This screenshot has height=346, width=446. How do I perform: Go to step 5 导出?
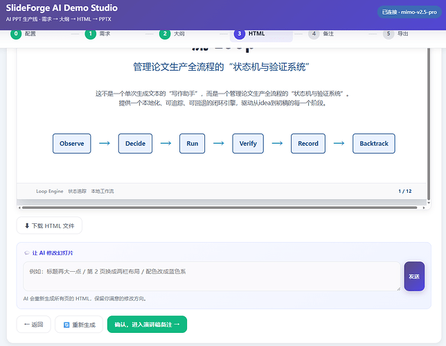point(395,33)
